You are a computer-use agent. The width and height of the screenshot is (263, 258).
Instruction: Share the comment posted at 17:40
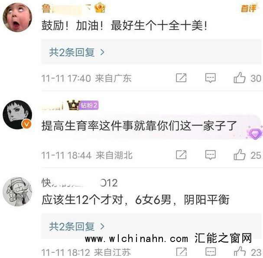181,78
